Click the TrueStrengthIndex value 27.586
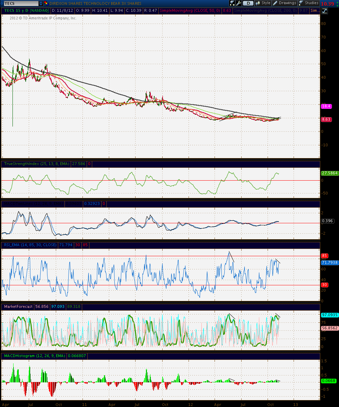 point(79,164)
